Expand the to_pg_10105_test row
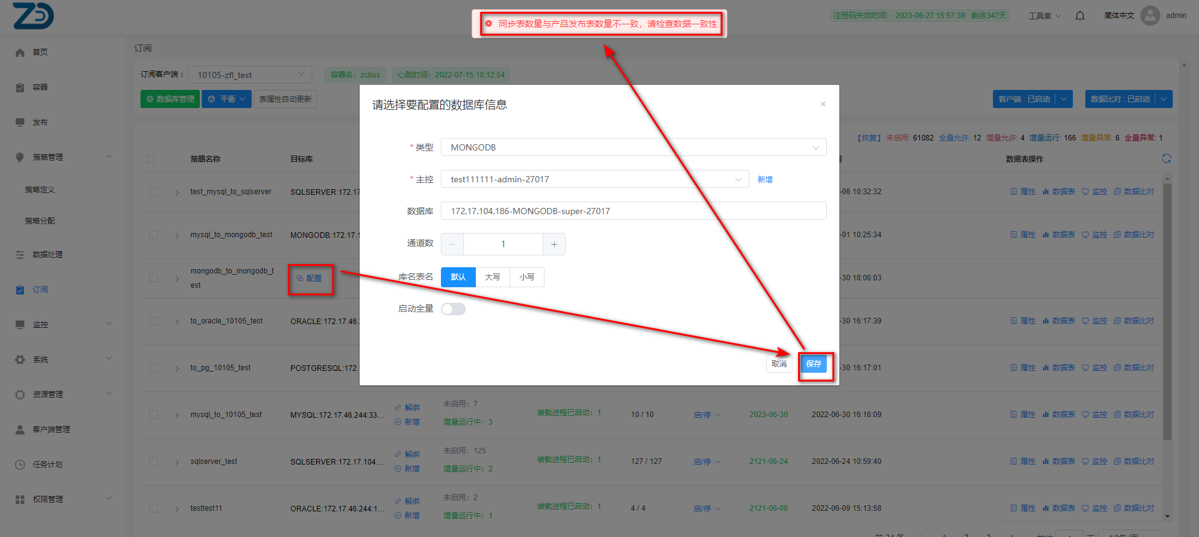The height and width of the screenshot is (537, 1199). tap(177, 368)
